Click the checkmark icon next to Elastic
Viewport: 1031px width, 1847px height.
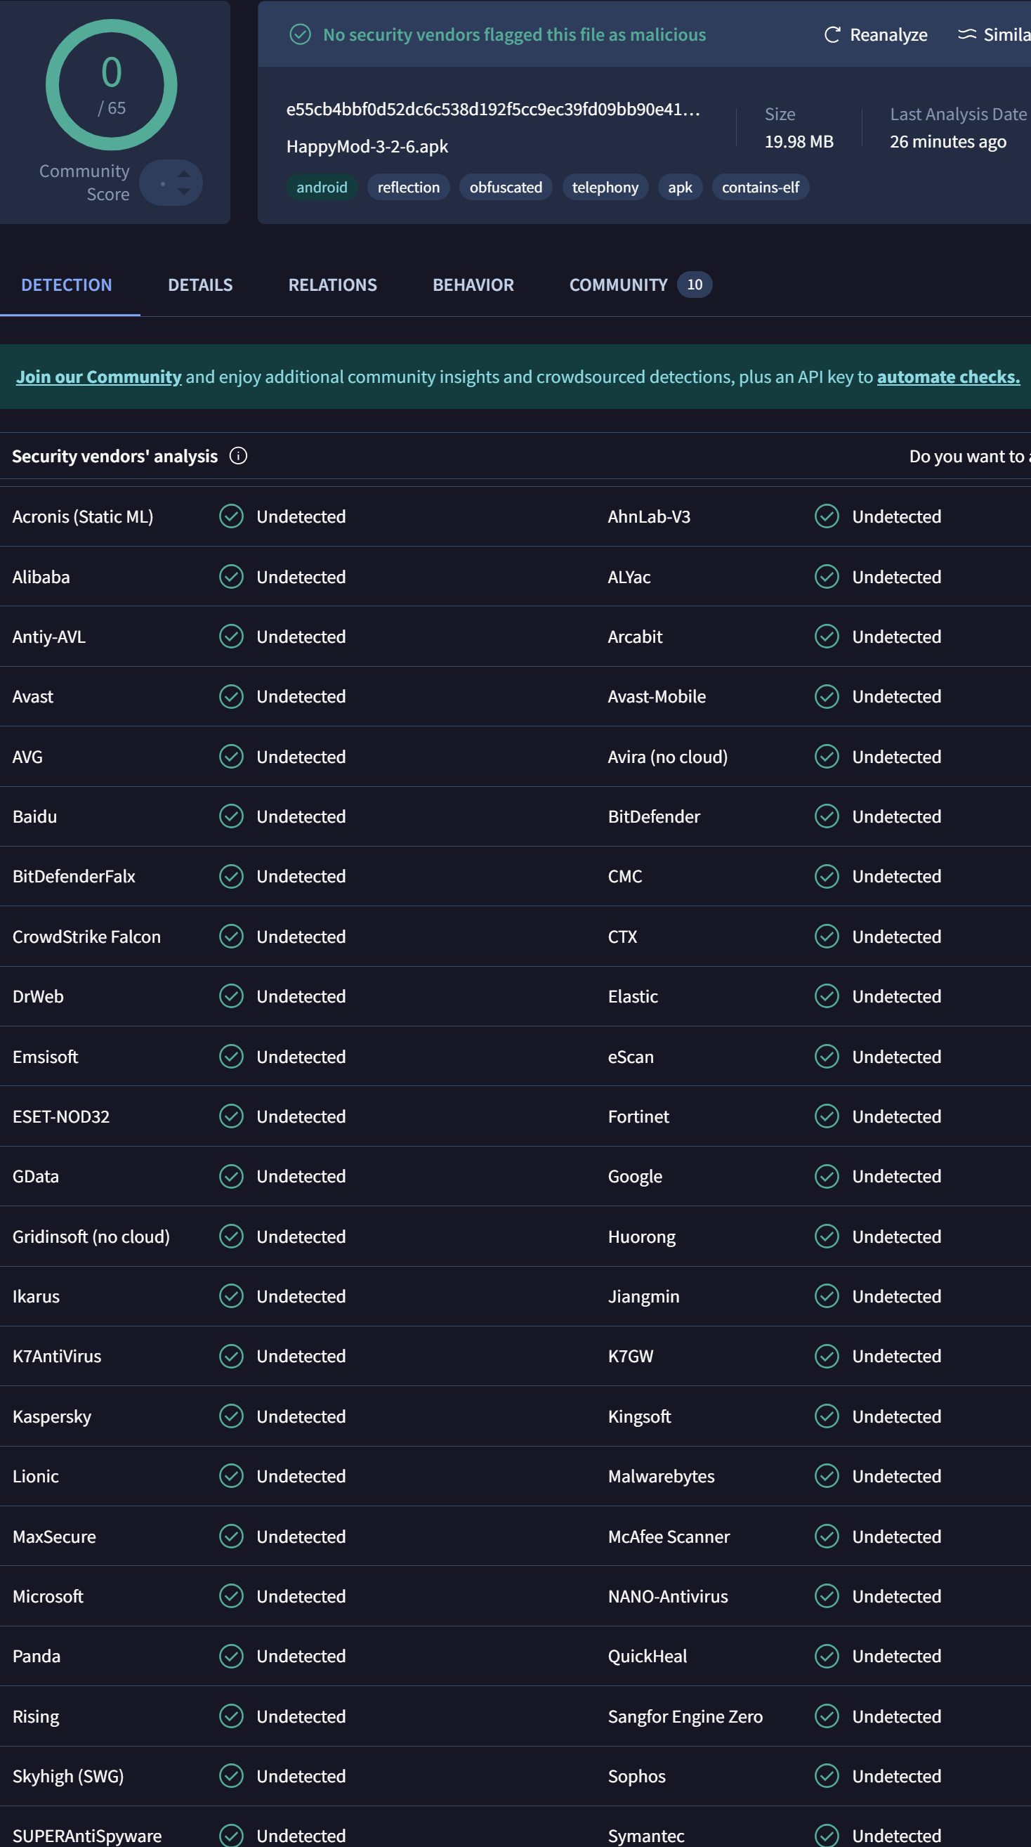tap(827, 996)
